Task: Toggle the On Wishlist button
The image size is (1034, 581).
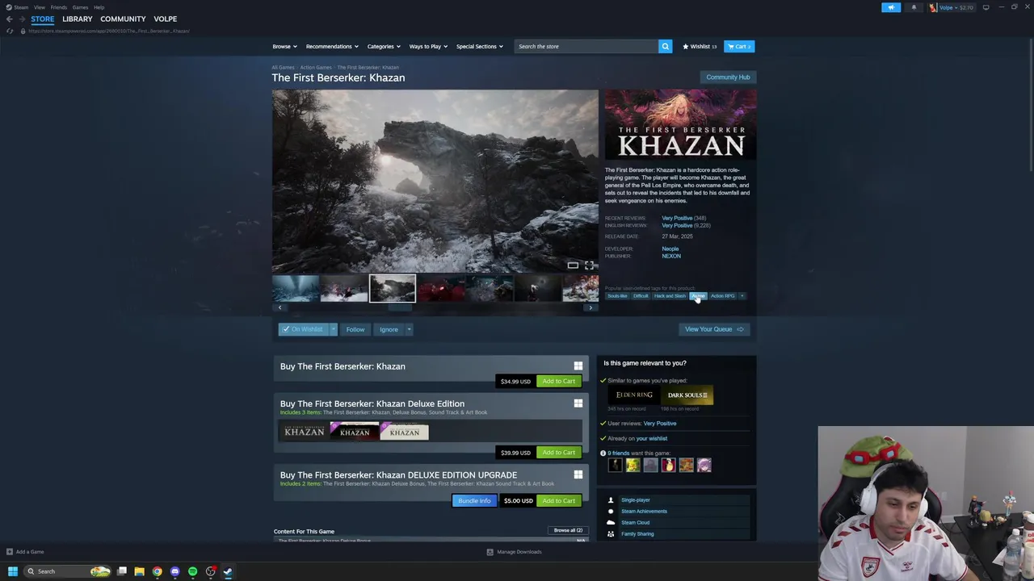Action: [x=304, y=329]
